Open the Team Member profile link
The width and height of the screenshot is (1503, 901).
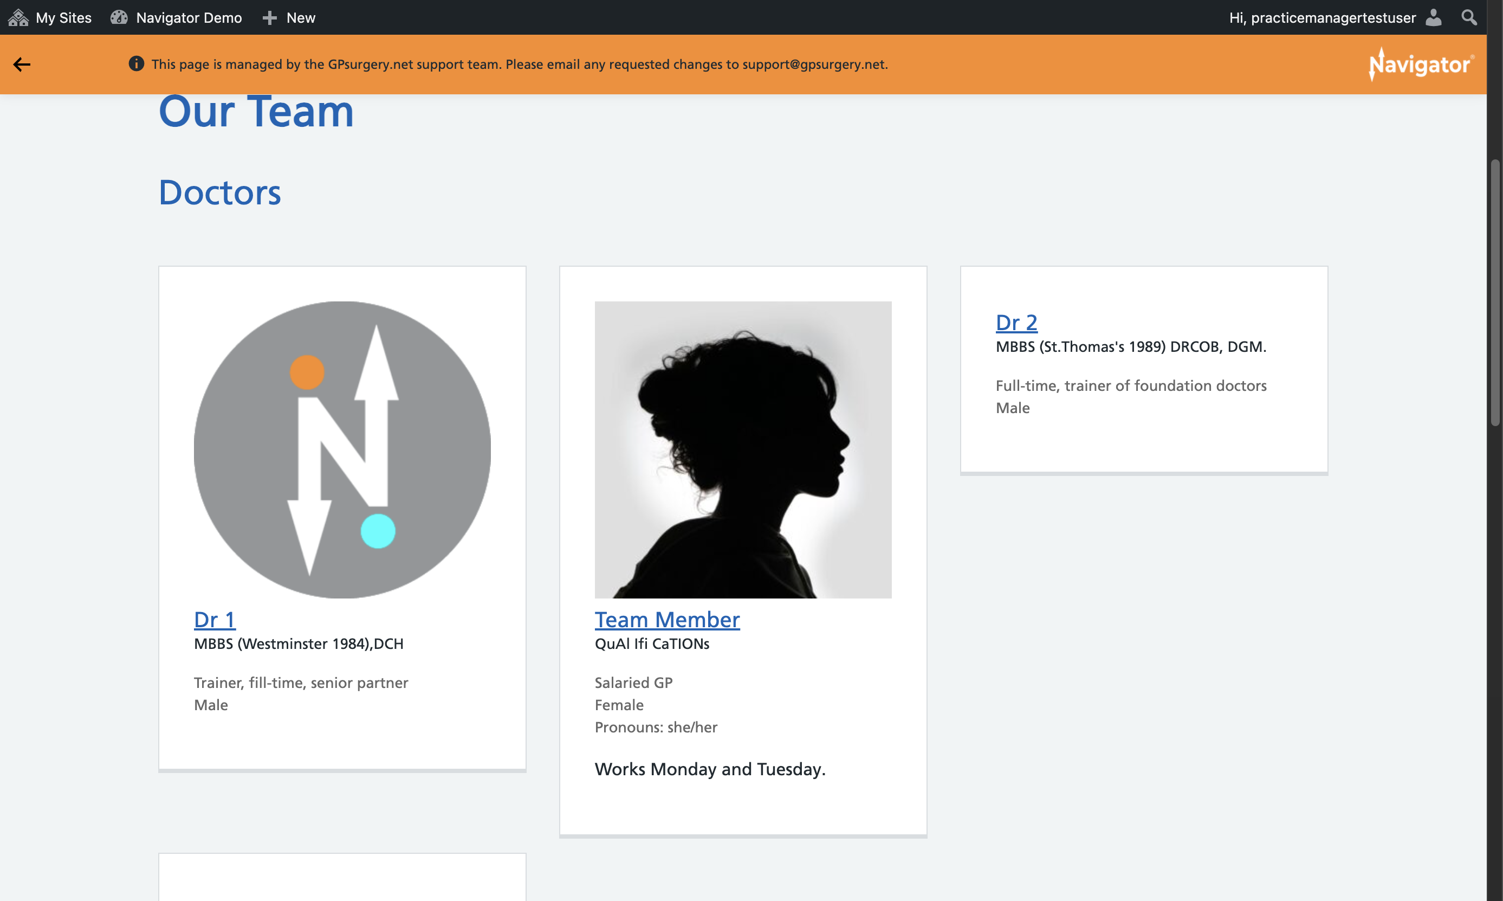667,619
